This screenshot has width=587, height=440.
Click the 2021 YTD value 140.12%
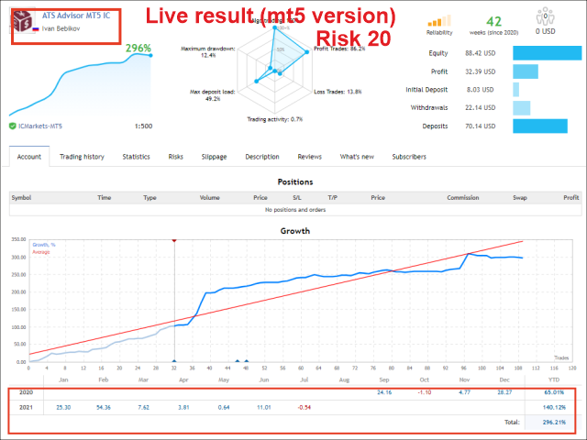[554, 407]
